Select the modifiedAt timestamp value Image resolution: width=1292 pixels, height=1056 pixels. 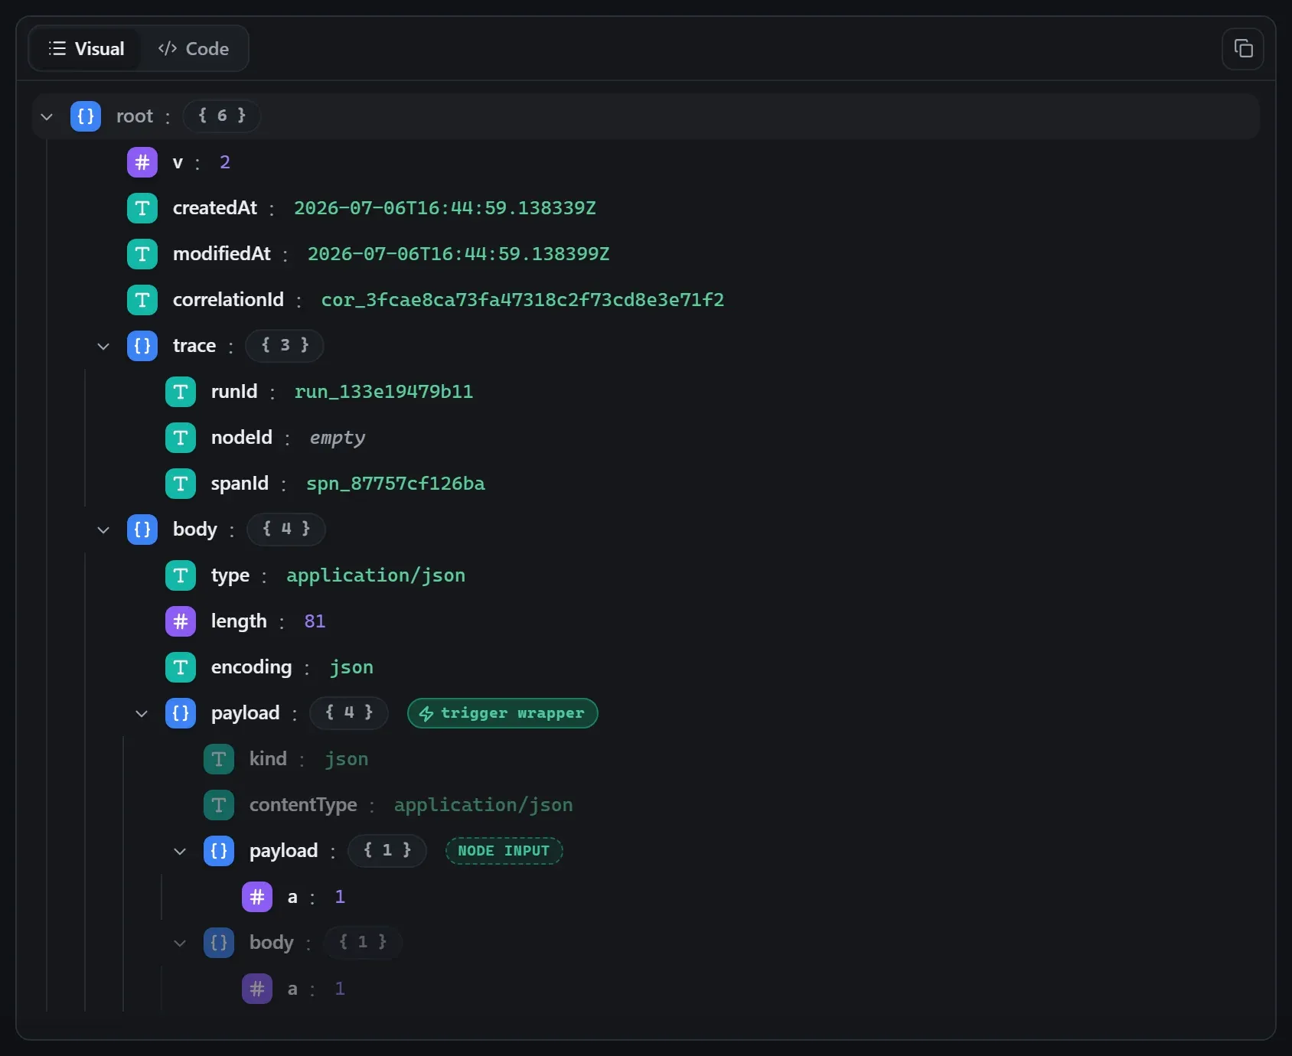(x=458, y=254)
